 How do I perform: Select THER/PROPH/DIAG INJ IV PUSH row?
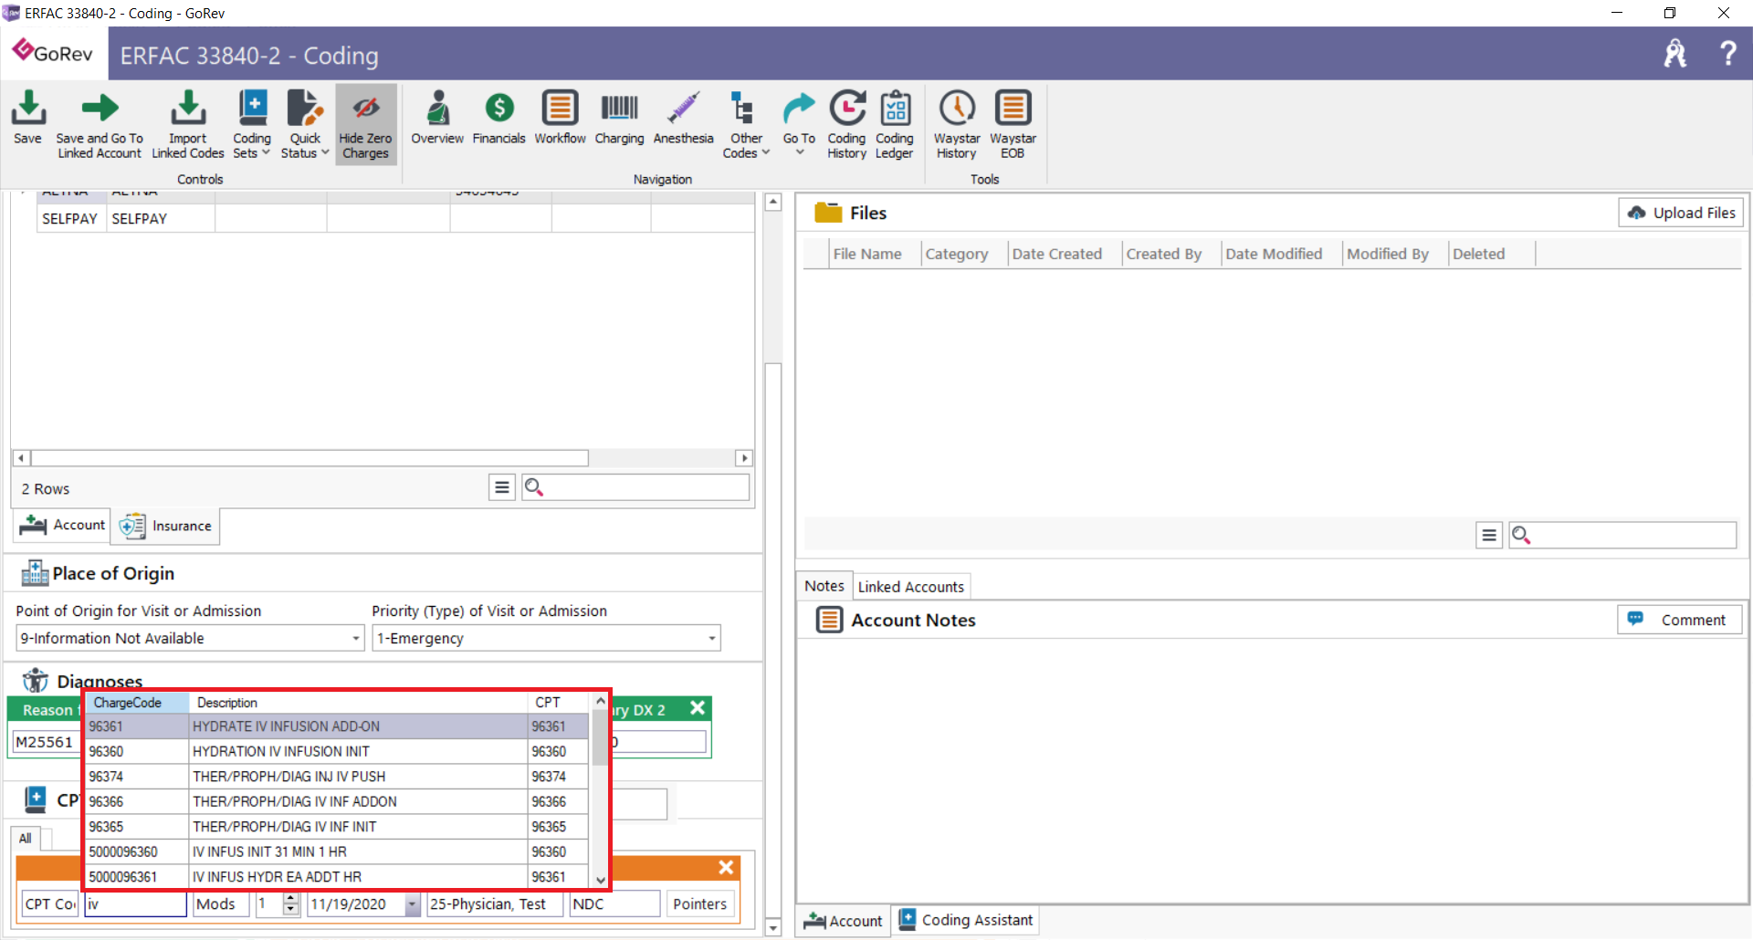[x=338, y=777]
